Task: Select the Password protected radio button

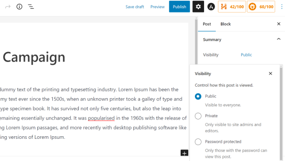Action: [198, 142]
